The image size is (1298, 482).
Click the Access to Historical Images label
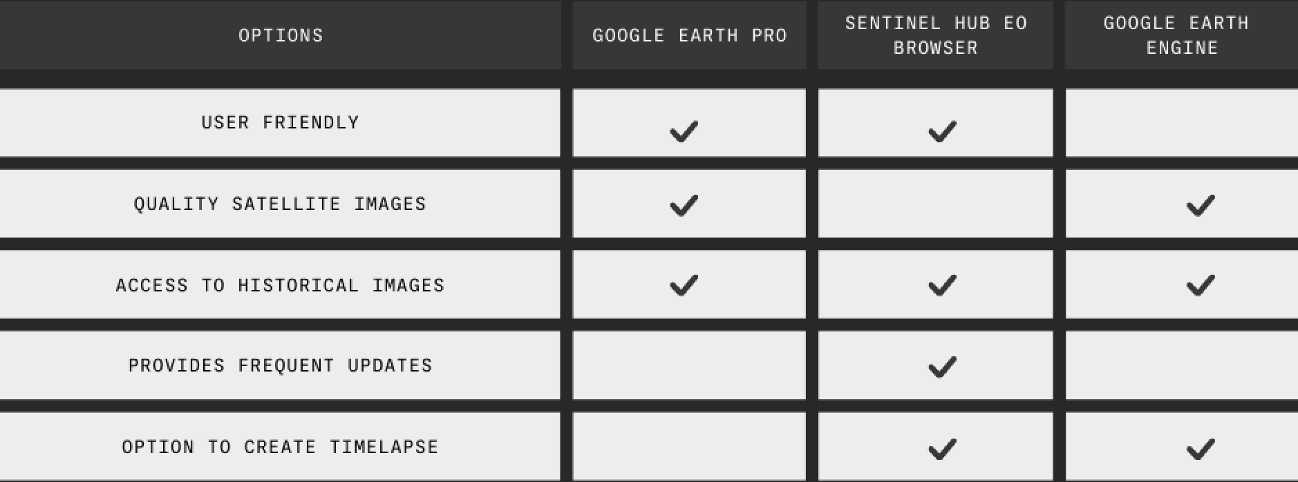point(280,285)
